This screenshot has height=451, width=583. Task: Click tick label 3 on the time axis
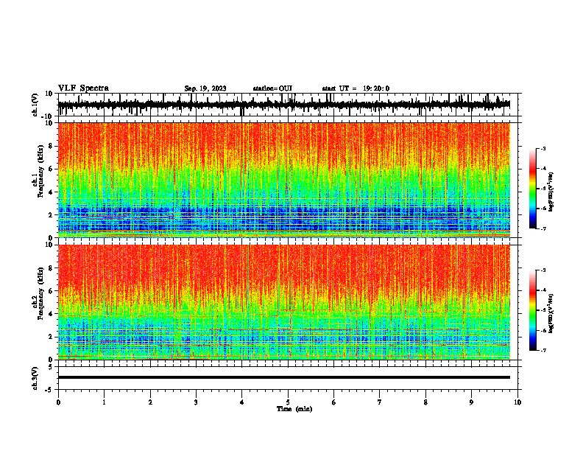click(x=196, y=402)
